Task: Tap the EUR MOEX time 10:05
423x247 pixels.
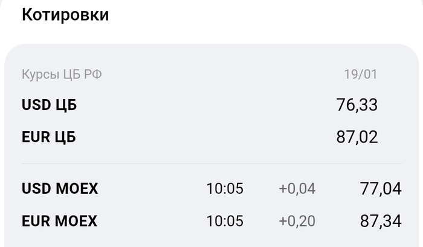Action: tap(225, 221)
